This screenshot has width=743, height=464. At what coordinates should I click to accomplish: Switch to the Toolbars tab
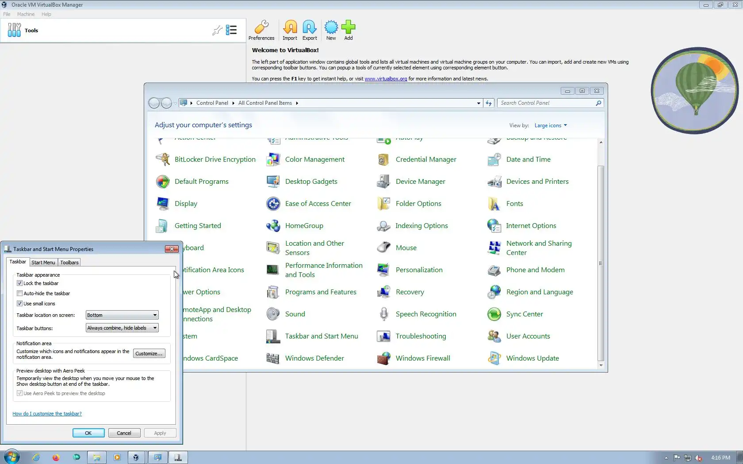pos(69,262)
